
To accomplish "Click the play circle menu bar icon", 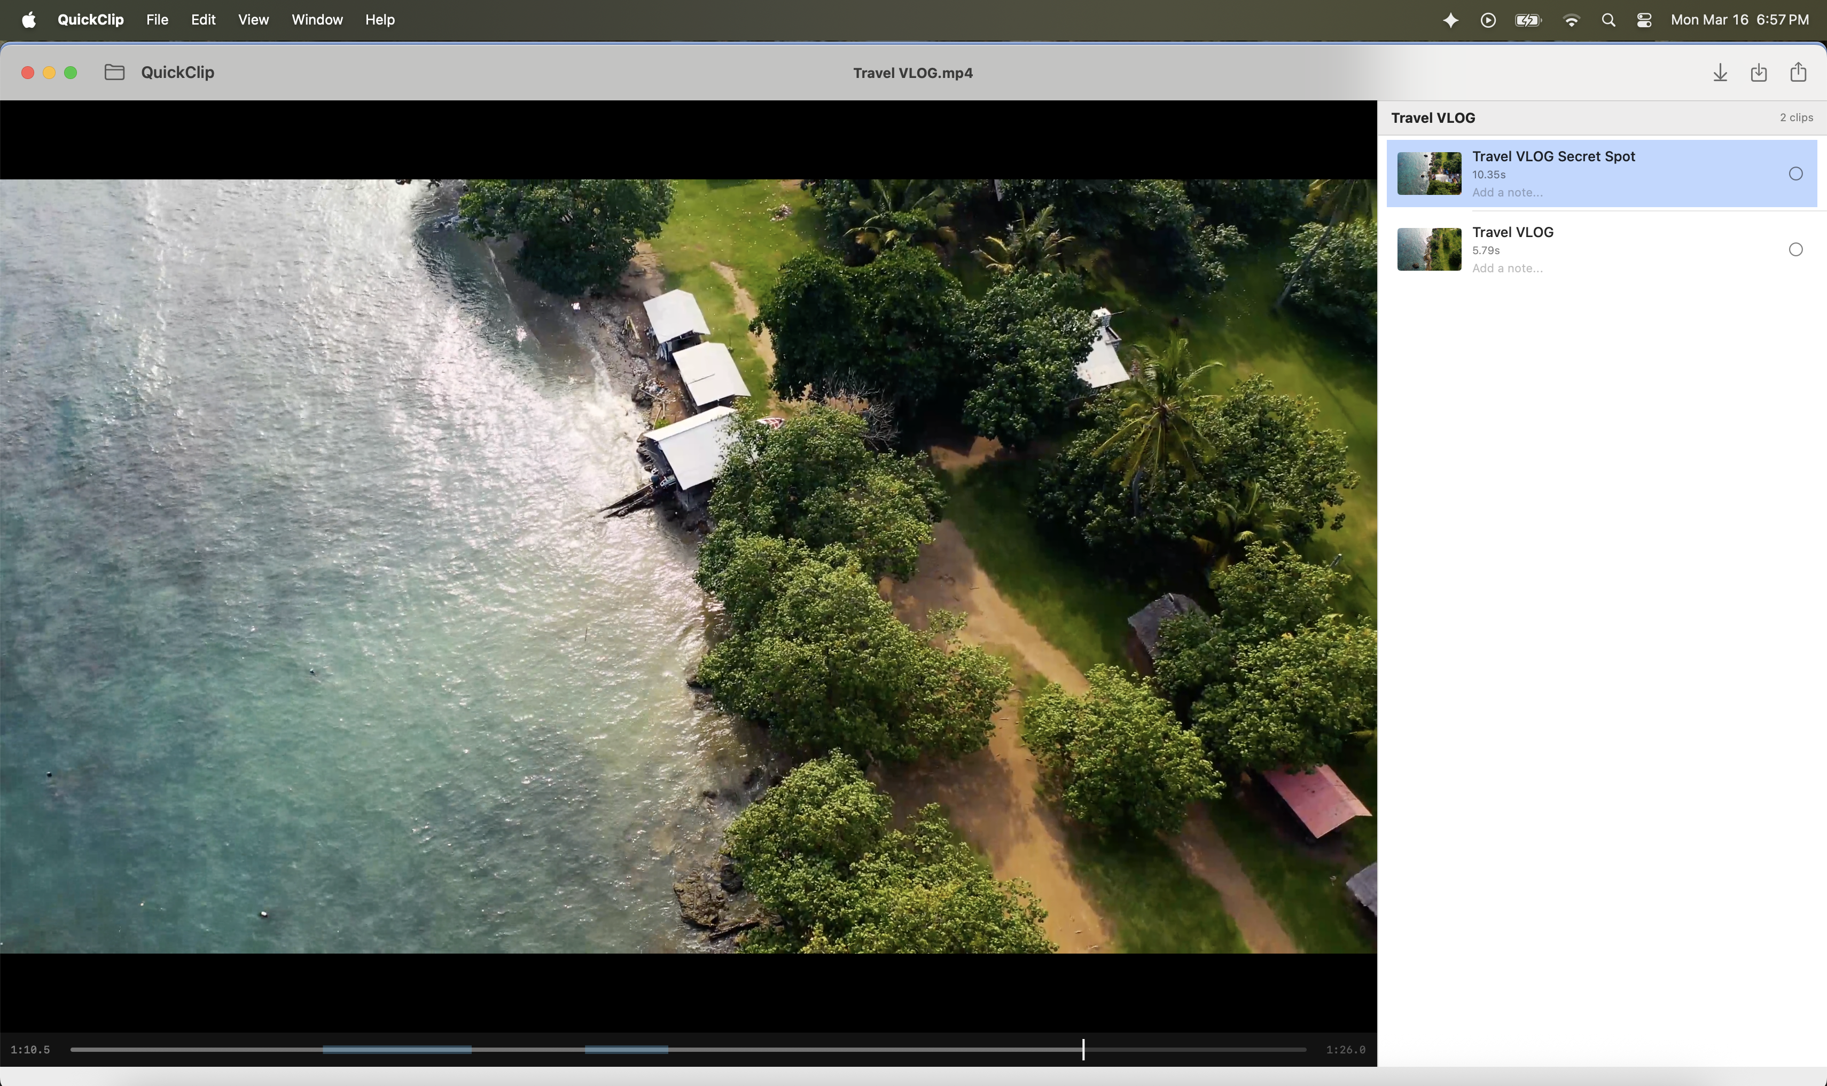I will [1488, 20].
